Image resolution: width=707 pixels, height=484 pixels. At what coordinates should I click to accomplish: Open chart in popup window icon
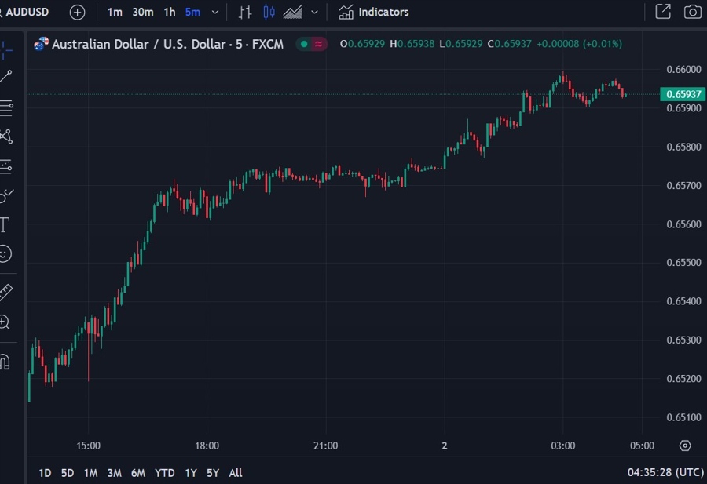[663, 12]
